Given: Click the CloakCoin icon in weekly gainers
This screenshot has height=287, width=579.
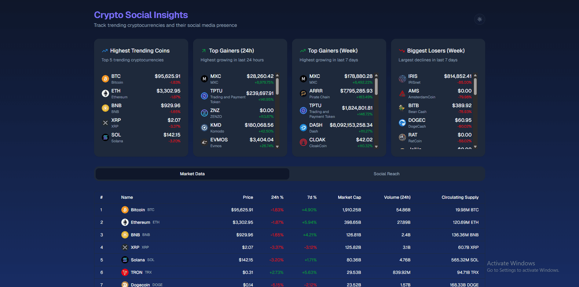Looking at the screenshot, I should pos(303,142).
